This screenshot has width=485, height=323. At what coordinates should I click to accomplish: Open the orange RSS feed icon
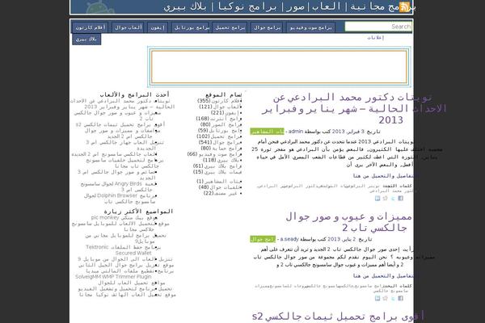click(404, 6)
